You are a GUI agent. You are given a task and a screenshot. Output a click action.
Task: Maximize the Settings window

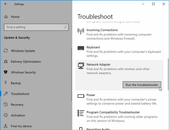click(x=154, y=4)
